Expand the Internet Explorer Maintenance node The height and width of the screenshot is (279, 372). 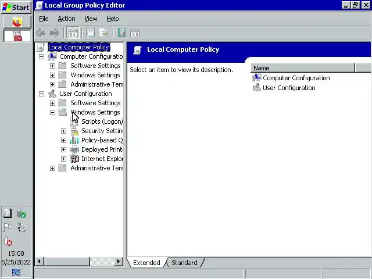coord(63,159)
